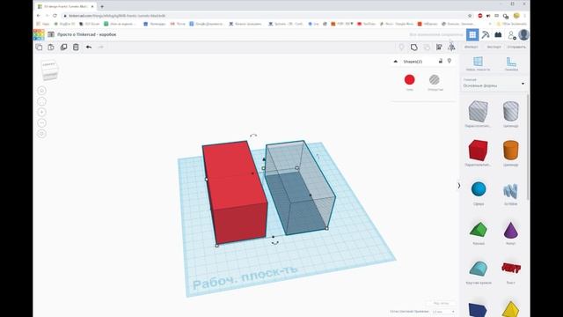Go back with the browser back arrow
The width and height of the screenshot is (563, 317).
pos(39,16)
